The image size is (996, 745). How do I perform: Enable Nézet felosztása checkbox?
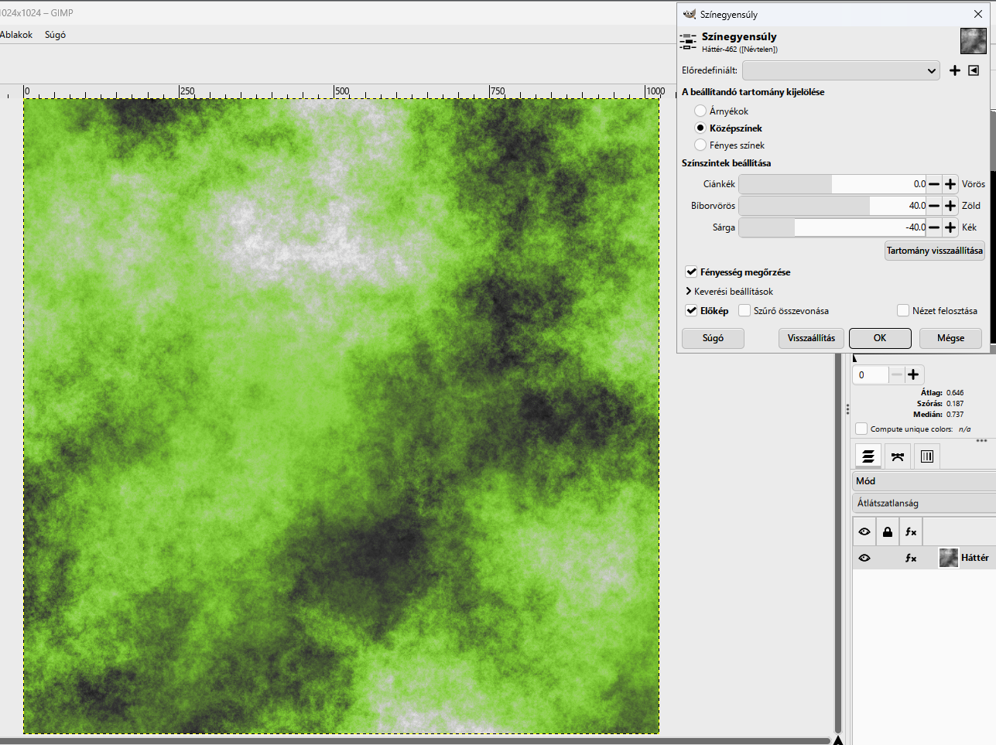point(903,311)
